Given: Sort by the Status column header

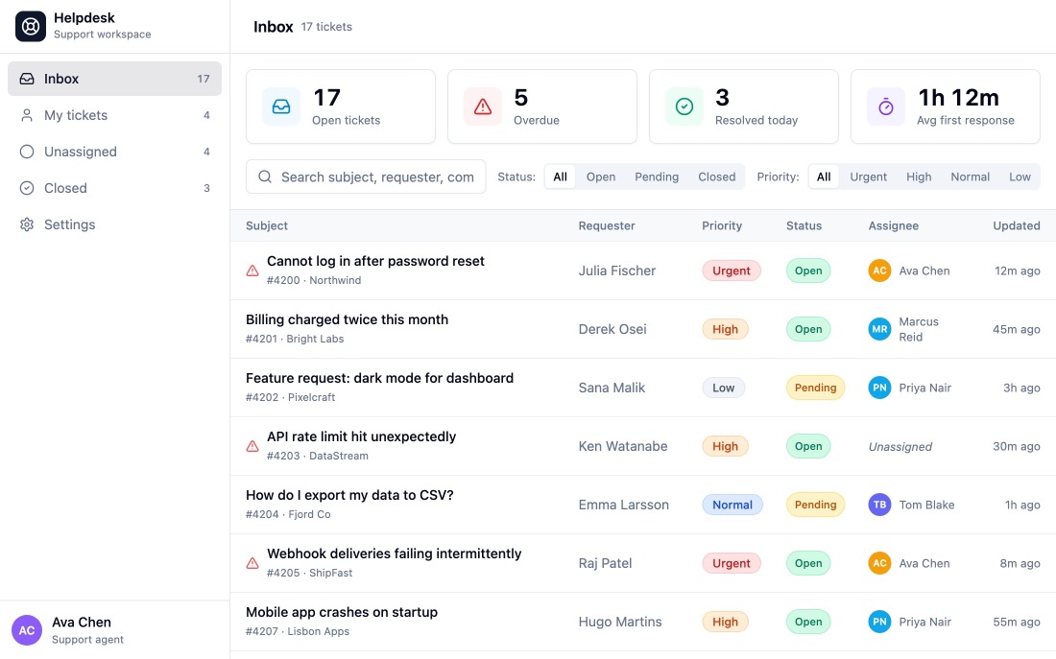Looking at the screenshot, I should coord(804,225).
